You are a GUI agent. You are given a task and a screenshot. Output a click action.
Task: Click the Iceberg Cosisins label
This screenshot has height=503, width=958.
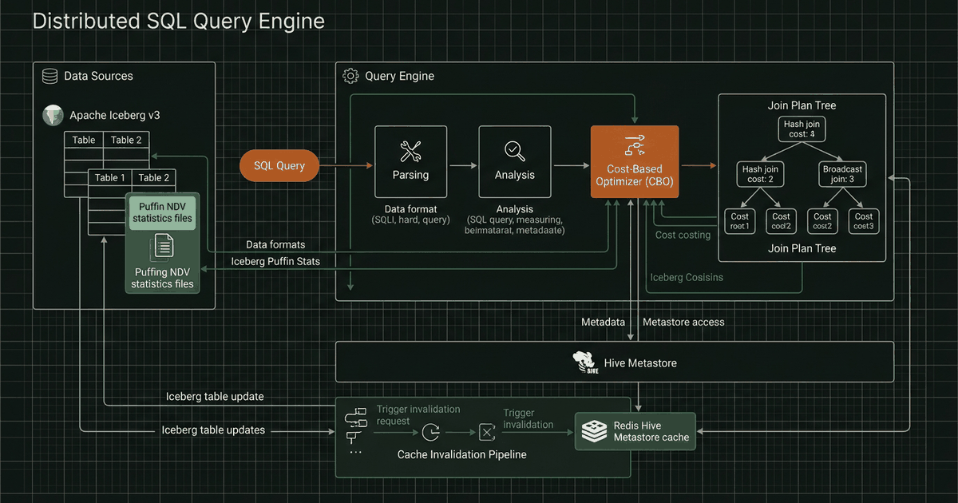click(687, 277)
